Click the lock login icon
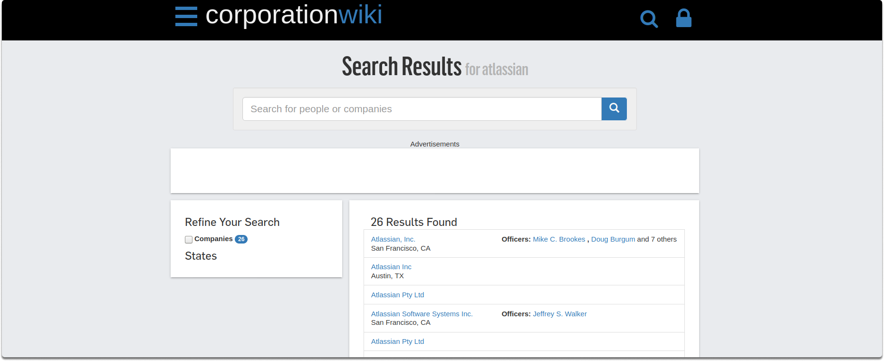Screen dimensions: 884x361 (x=683, y=18)
